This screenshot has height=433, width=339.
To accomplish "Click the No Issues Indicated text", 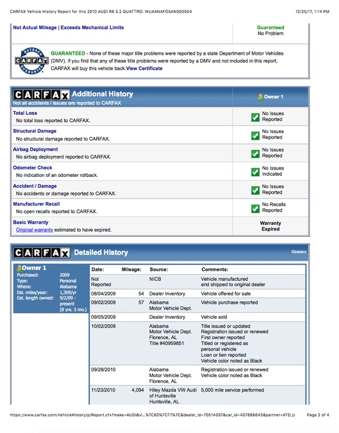I will click(x=273, y=171).
